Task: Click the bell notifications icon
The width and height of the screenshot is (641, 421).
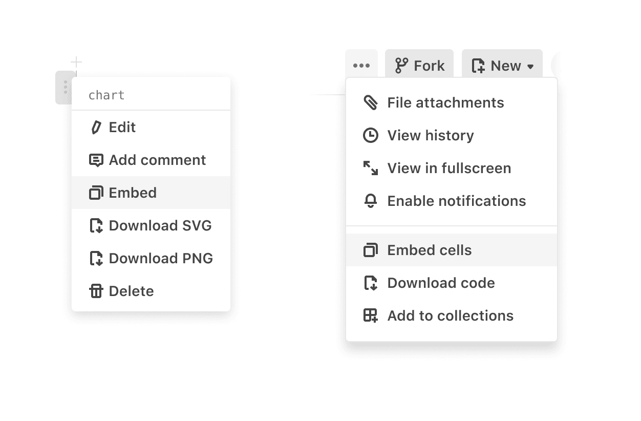Action: 370,201
